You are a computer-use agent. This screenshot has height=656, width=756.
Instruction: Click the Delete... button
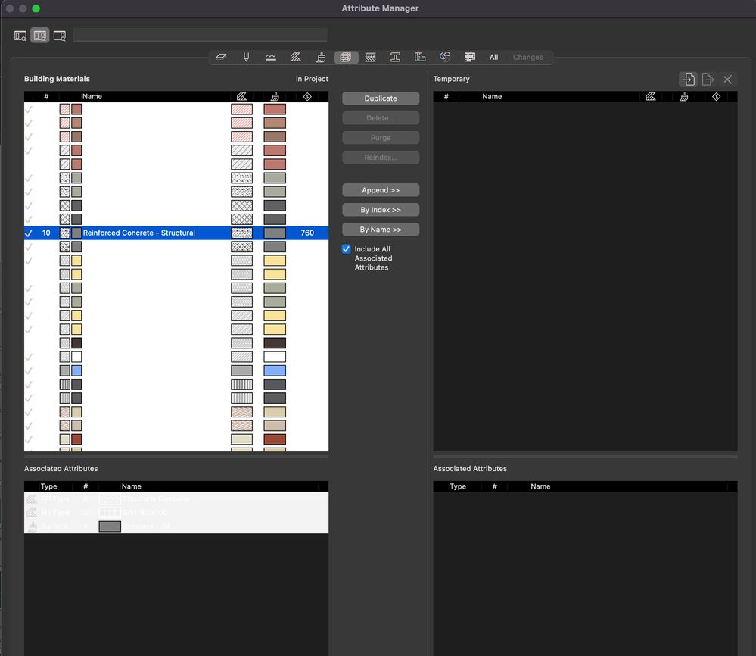pyautogui.click(x=381, y=117)
